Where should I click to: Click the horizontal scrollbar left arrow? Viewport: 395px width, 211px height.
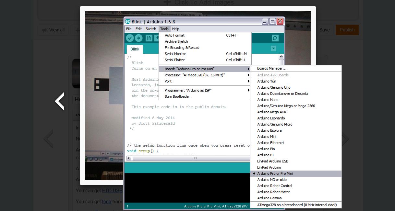pyautogui.click(x=129, y=158)
